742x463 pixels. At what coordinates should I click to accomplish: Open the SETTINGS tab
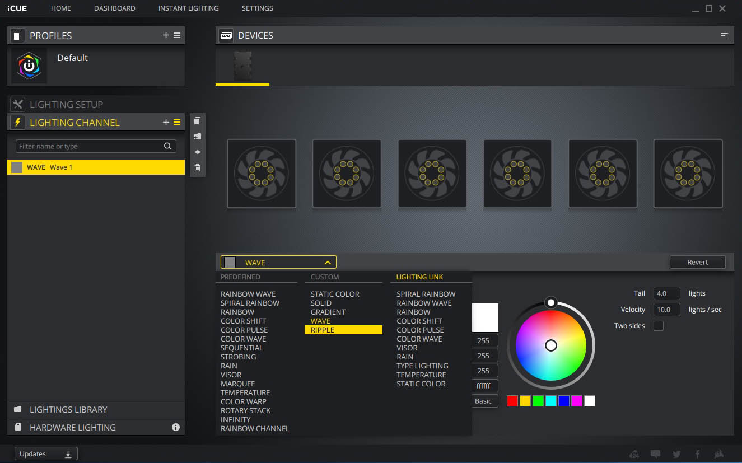(x=258, y=8)
